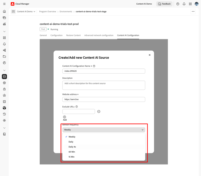Select the Content AI Configuration tab

[x=128, y=35]
